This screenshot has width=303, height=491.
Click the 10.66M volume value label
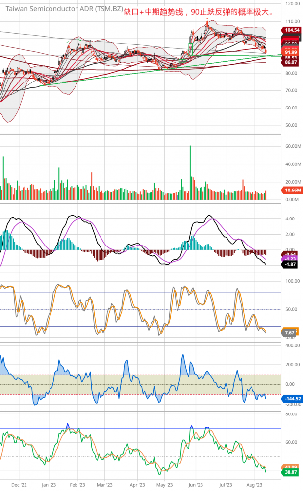(291, 190)
